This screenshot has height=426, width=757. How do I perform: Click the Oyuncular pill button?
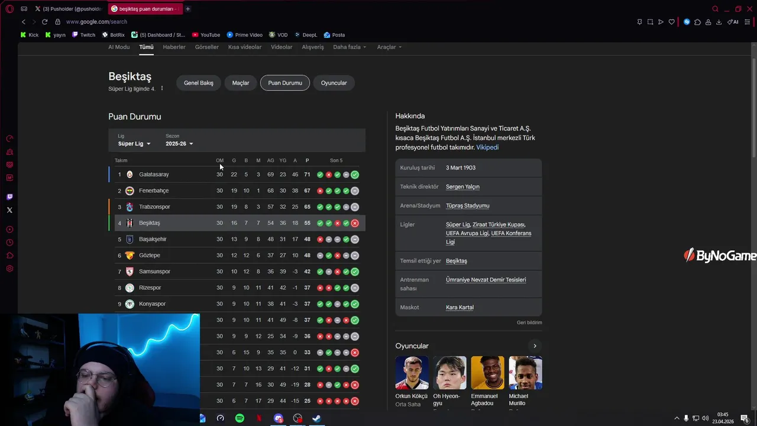click(334, 83)
